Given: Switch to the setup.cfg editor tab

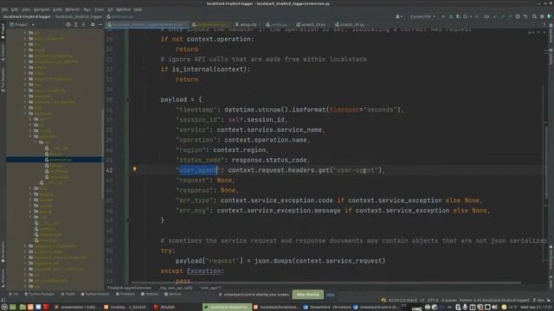Looking at the screenshot, I should [246, 25].
